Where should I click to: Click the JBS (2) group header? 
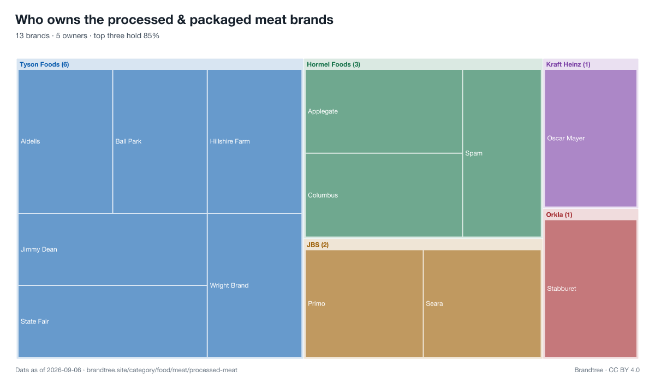pyautogui.click(x=318, y=244)
